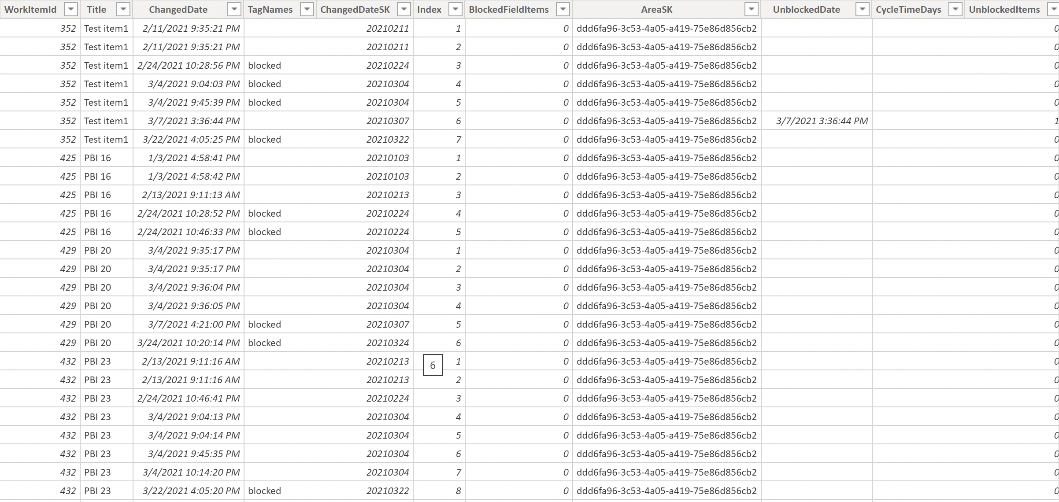The width and height of the screenshot is (1059, 502).
Task: Open the ChangedDateSK column filter dropdown
Action: [x=404, y=9]
